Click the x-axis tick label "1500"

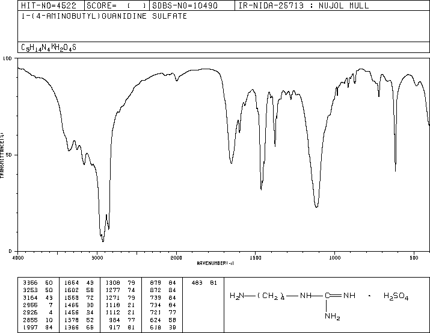256,258
